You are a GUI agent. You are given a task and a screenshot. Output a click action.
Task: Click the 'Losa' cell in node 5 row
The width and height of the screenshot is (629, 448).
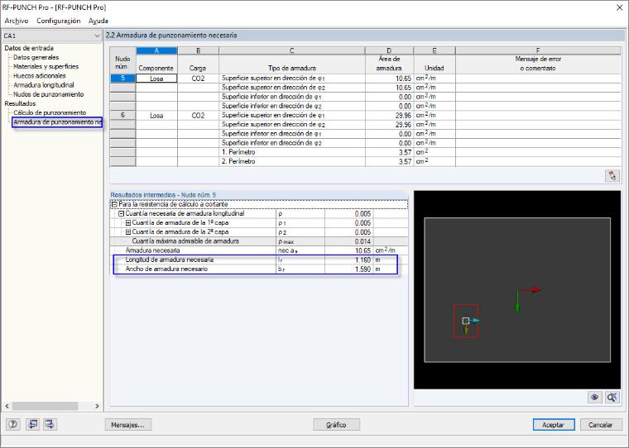pos(156,79)
